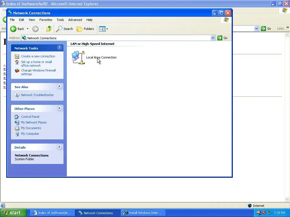Click the Internet Explorer title bar page icon
290x217 pixels.
(3, 3)
